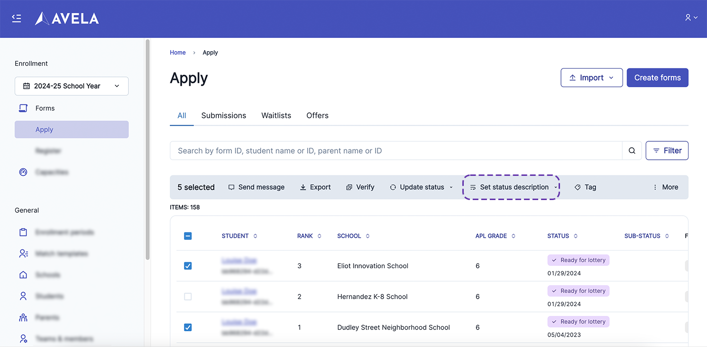Viewport: 707px width, 347px height.
Task: Open the user account menu icon
Action: 690,18
